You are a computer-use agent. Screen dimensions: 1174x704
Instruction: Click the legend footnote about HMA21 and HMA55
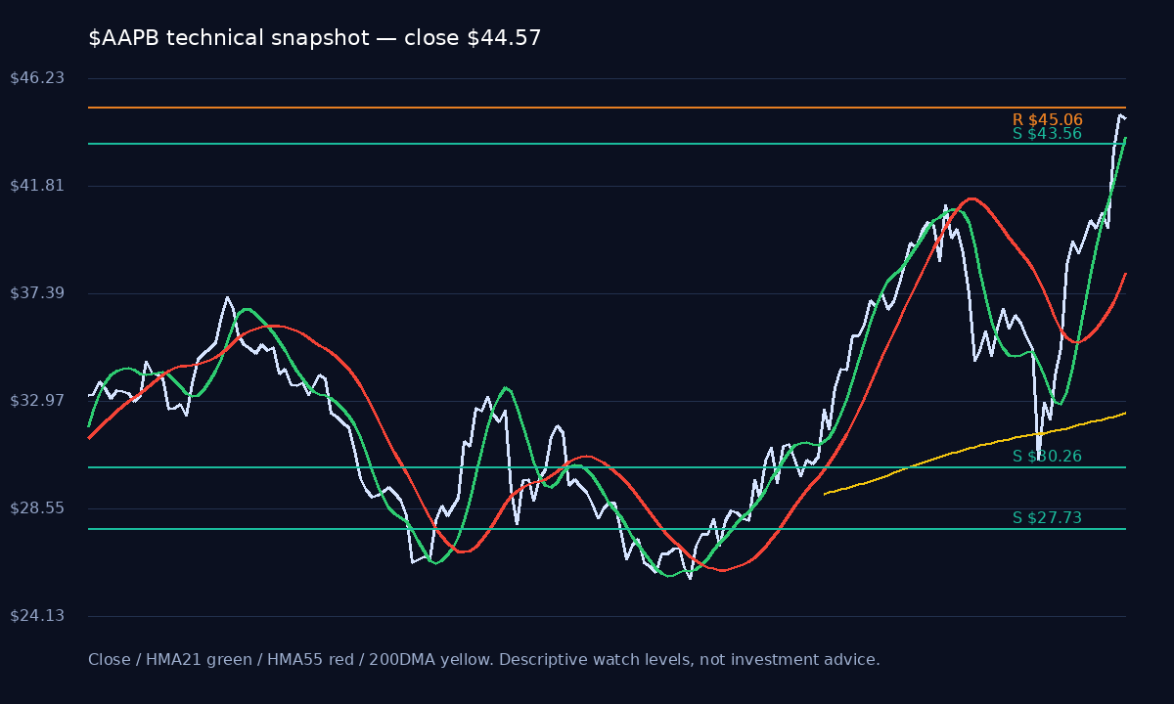pos(484,660)
